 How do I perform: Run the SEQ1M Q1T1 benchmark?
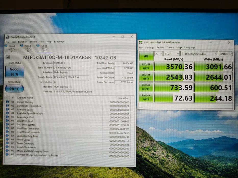(x=146, y=77)
